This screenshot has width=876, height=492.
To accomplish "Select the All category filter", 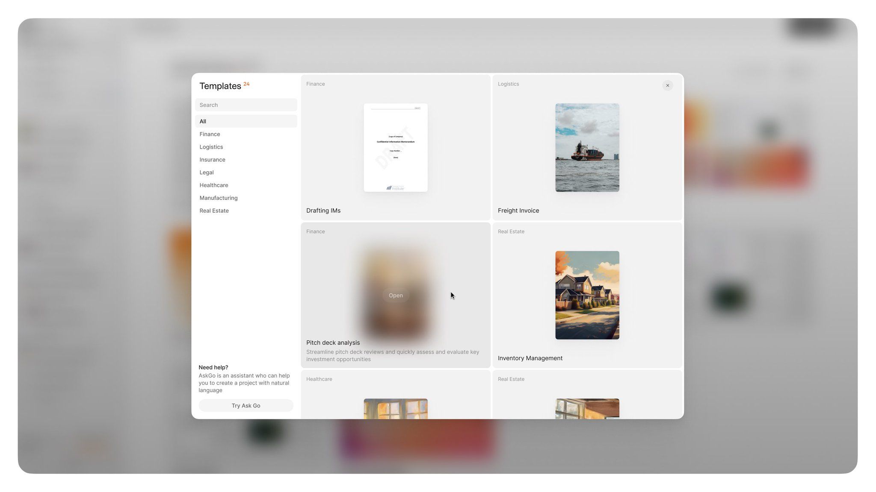I will click(x=203, y=121).
